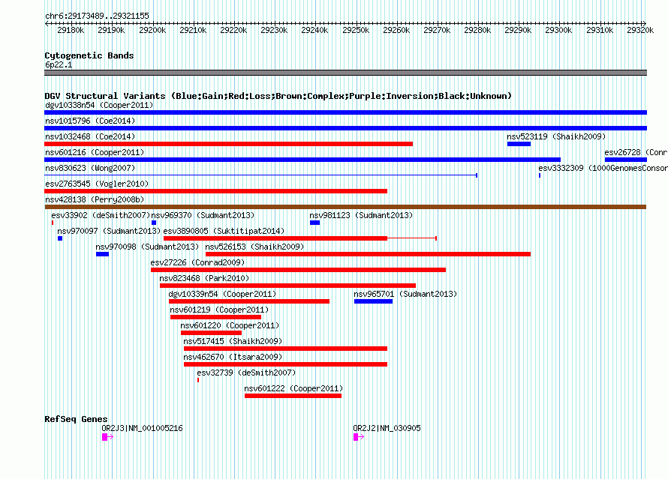
Task: Click the nsv462670 red loss bar
Action: pyautogui.click(x=285, y=364)
